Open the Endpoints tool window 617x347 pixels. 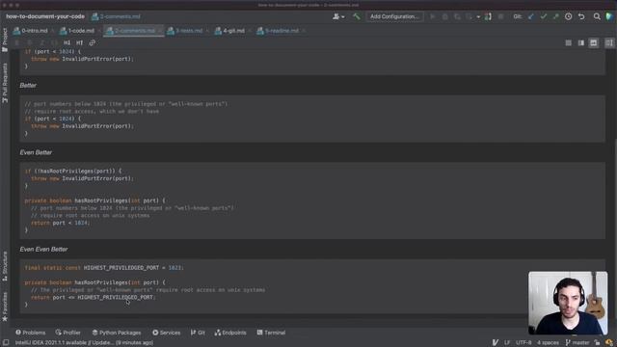point(230,333)
